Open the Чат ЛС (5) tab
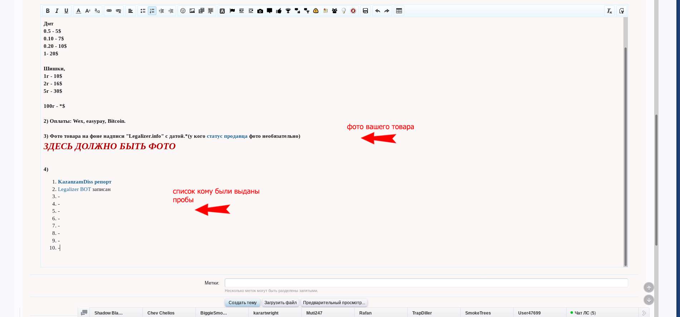The image size is (680, 317). pos(585,313)
